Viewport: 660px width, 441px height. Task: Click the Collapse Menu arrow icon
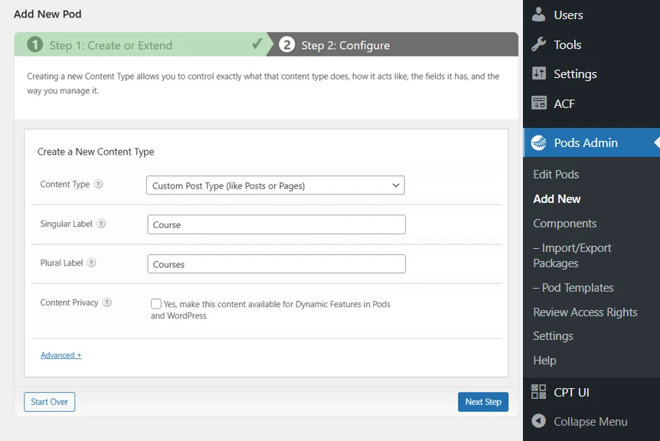(x=538, y=421)
